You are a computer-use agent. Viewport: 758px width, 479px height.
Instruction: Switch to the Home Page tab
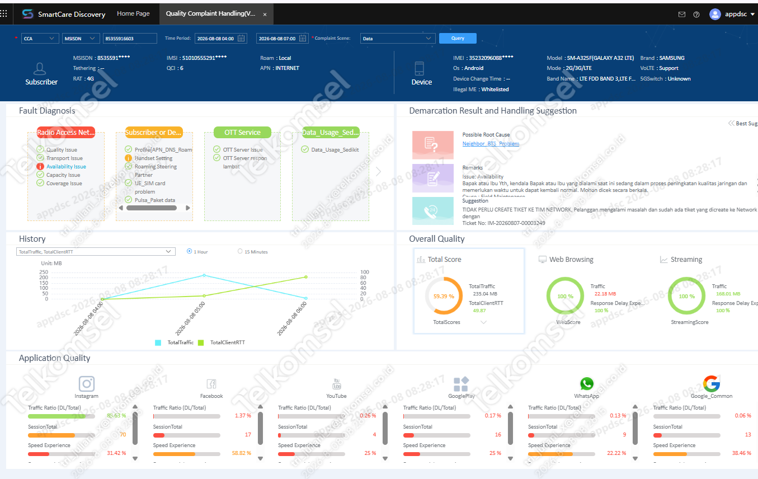pos(133,13)
